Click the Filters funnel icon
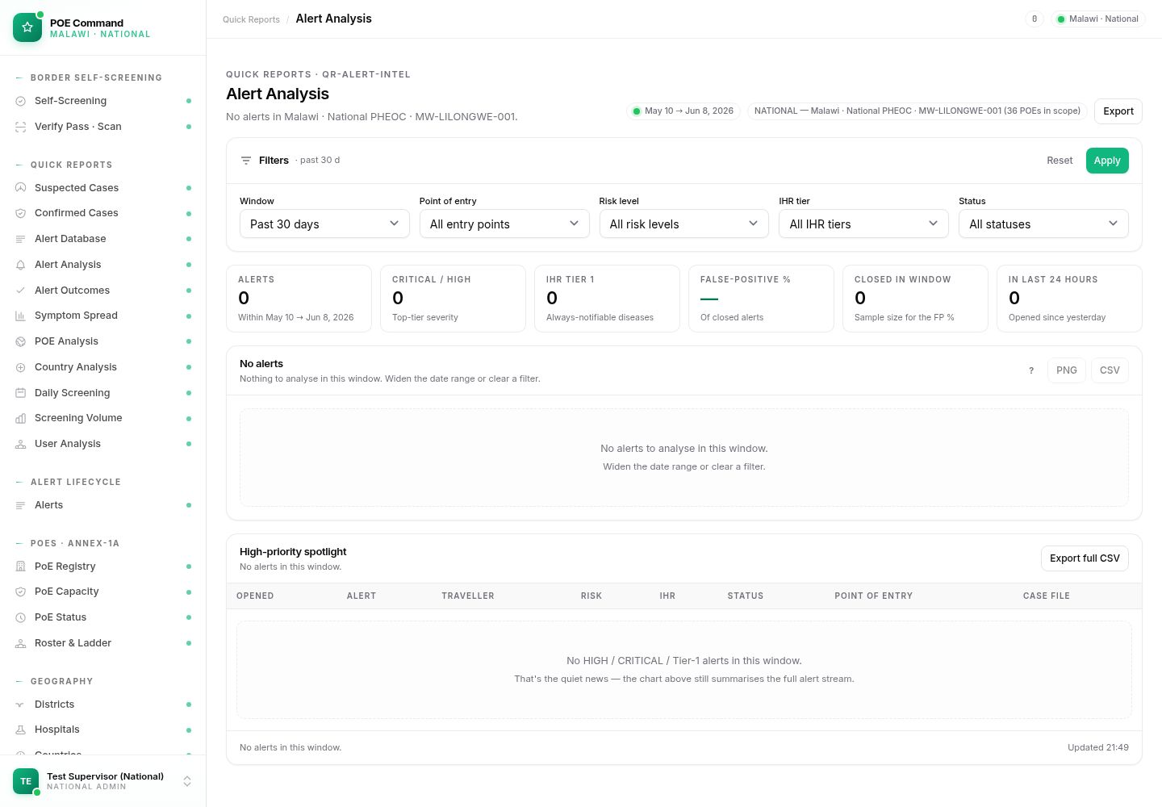Screen dimensions: 1162x807 coord(246,161)
